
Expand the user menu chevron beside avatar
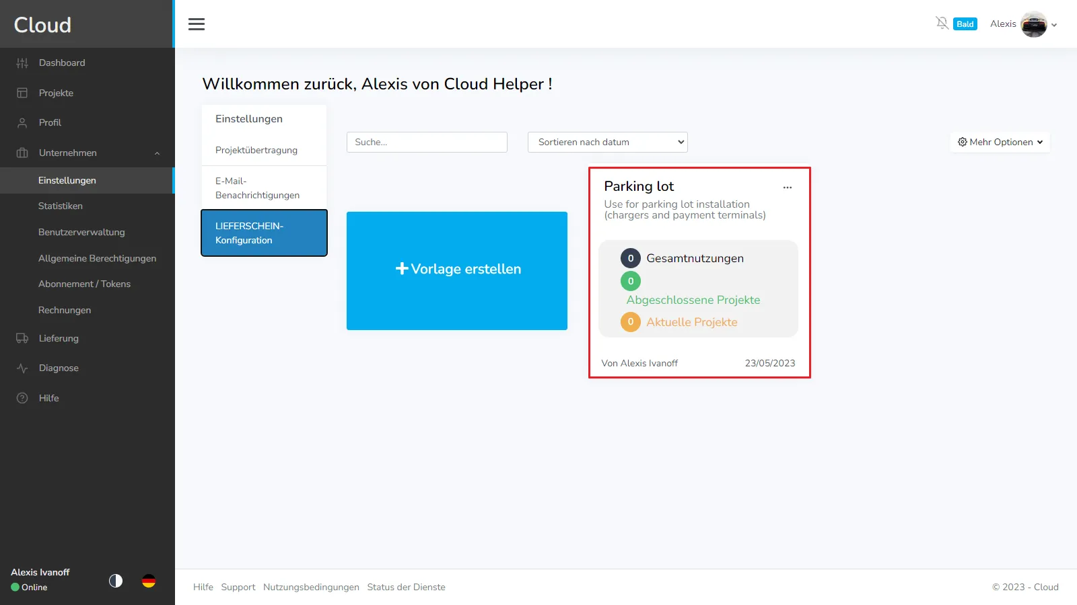1054,25
